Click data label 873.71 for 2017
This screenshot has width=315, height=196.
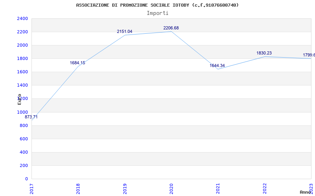click(x=31, y=117)
